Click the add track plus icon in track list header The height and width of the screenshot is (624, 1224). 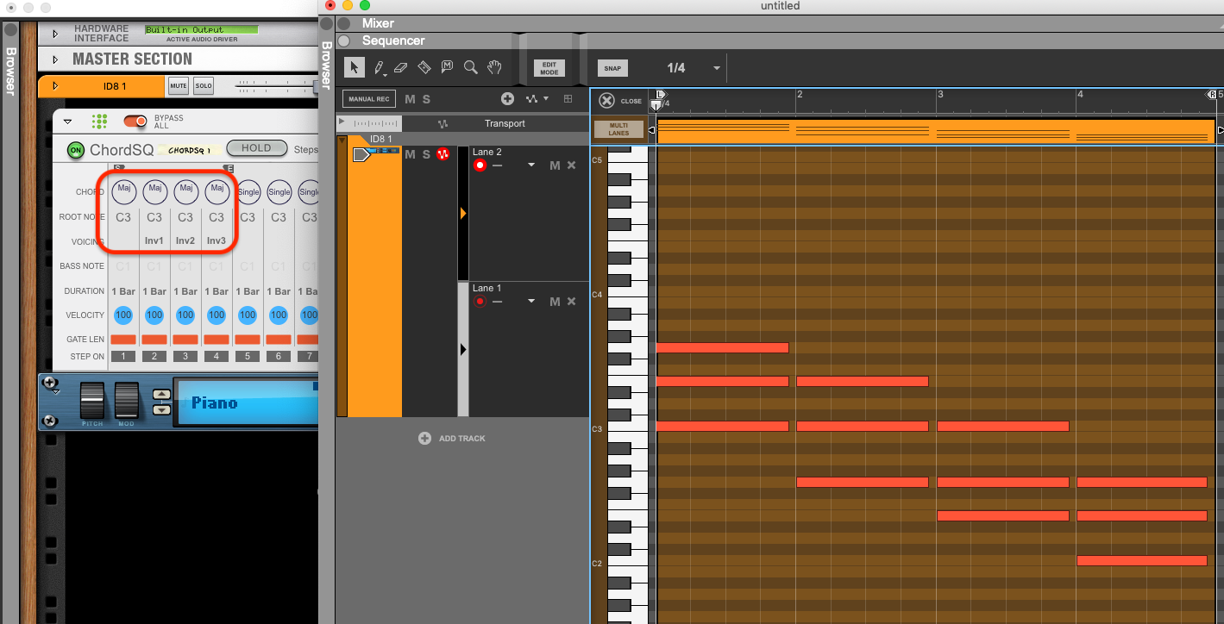click(x=507, y=99)
